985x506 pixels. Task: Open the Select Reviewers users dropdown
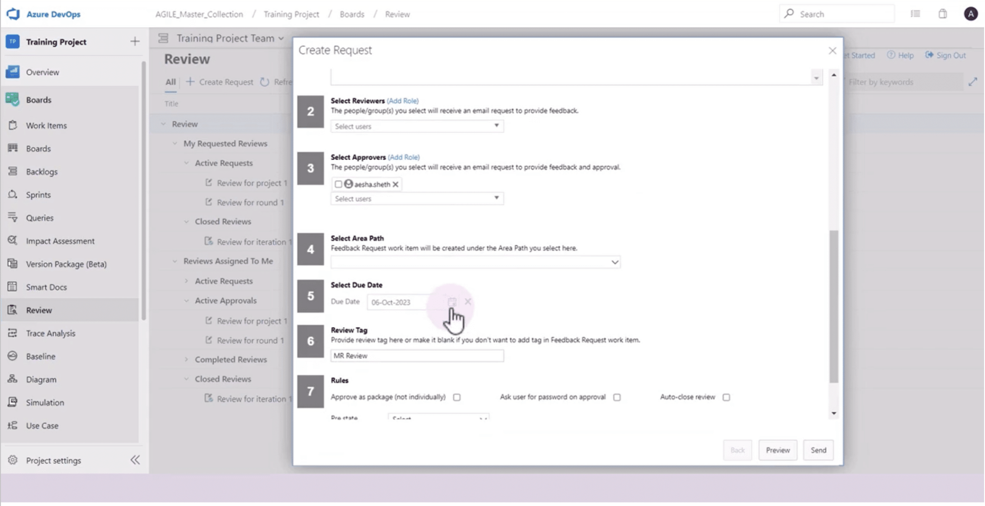pos(417,126)
